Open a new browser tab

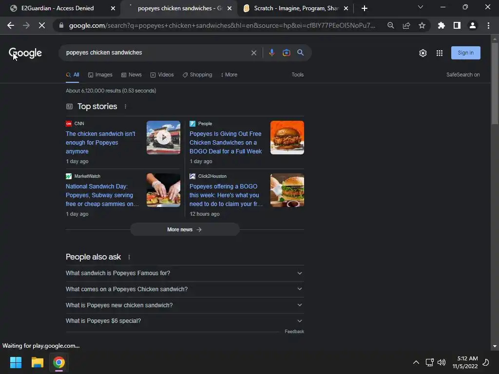[365, 8]
